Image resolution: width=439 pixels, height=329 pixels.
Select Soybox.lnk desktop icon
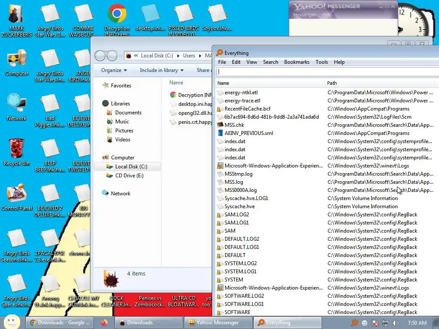217,17
